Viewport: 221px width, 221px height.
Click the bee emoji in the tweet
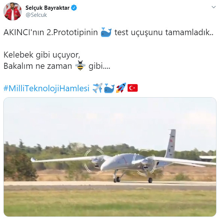point(80,66)
